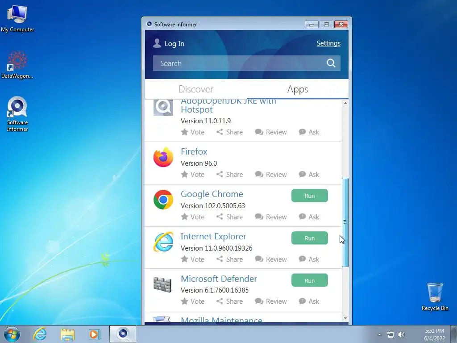This screenshot has width=457, height=343.
Task: Vote for Firefox
Action: tap(193, 175)
